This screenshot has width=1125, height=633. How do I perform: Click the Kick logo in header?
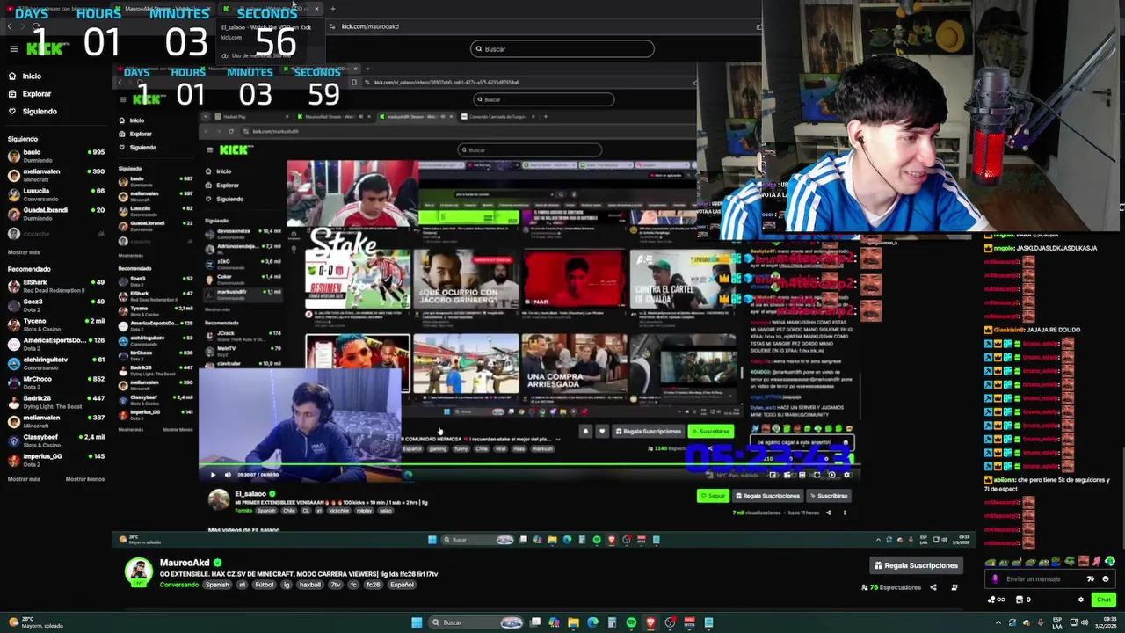(44, 48)
